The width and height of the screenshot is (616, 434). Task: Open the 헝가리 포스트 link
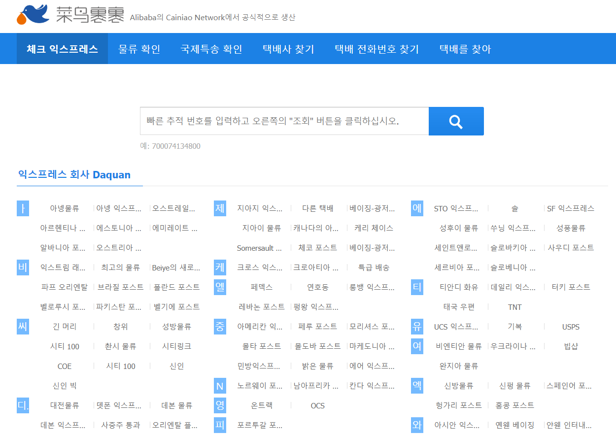pyautogui.click(x=459, y=405)
